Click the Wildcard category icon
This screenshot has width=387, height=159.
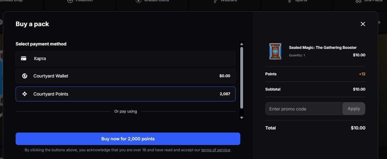(215, 1)
